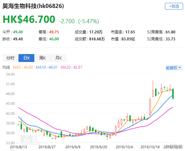Click the 最高 value 49.75

pos(54,32)
